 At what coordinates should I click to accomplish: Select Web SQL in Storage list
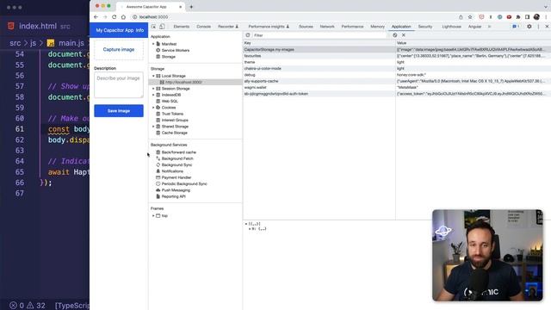click(x=170, y=102)
